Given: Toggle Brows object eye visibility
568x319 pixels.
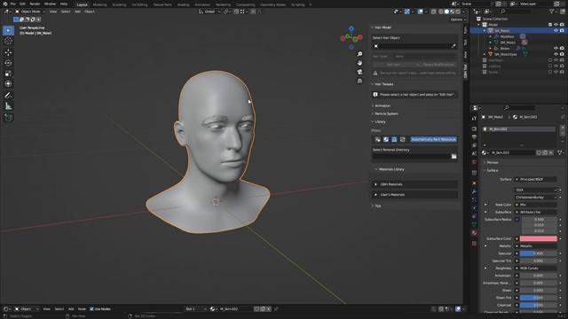Looking at the screenshot, I should pos(556,49).
